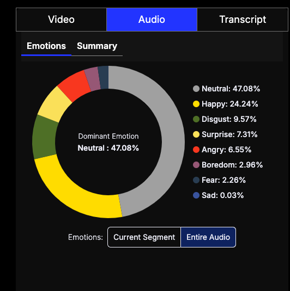Click the Boredom mauve legend dot
The image size is (290, 291).
196,165
